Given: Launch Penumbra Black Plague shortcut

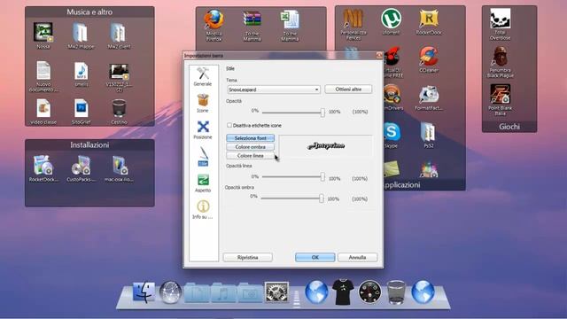Looking at the screenshot, I should tap(500, 62).
